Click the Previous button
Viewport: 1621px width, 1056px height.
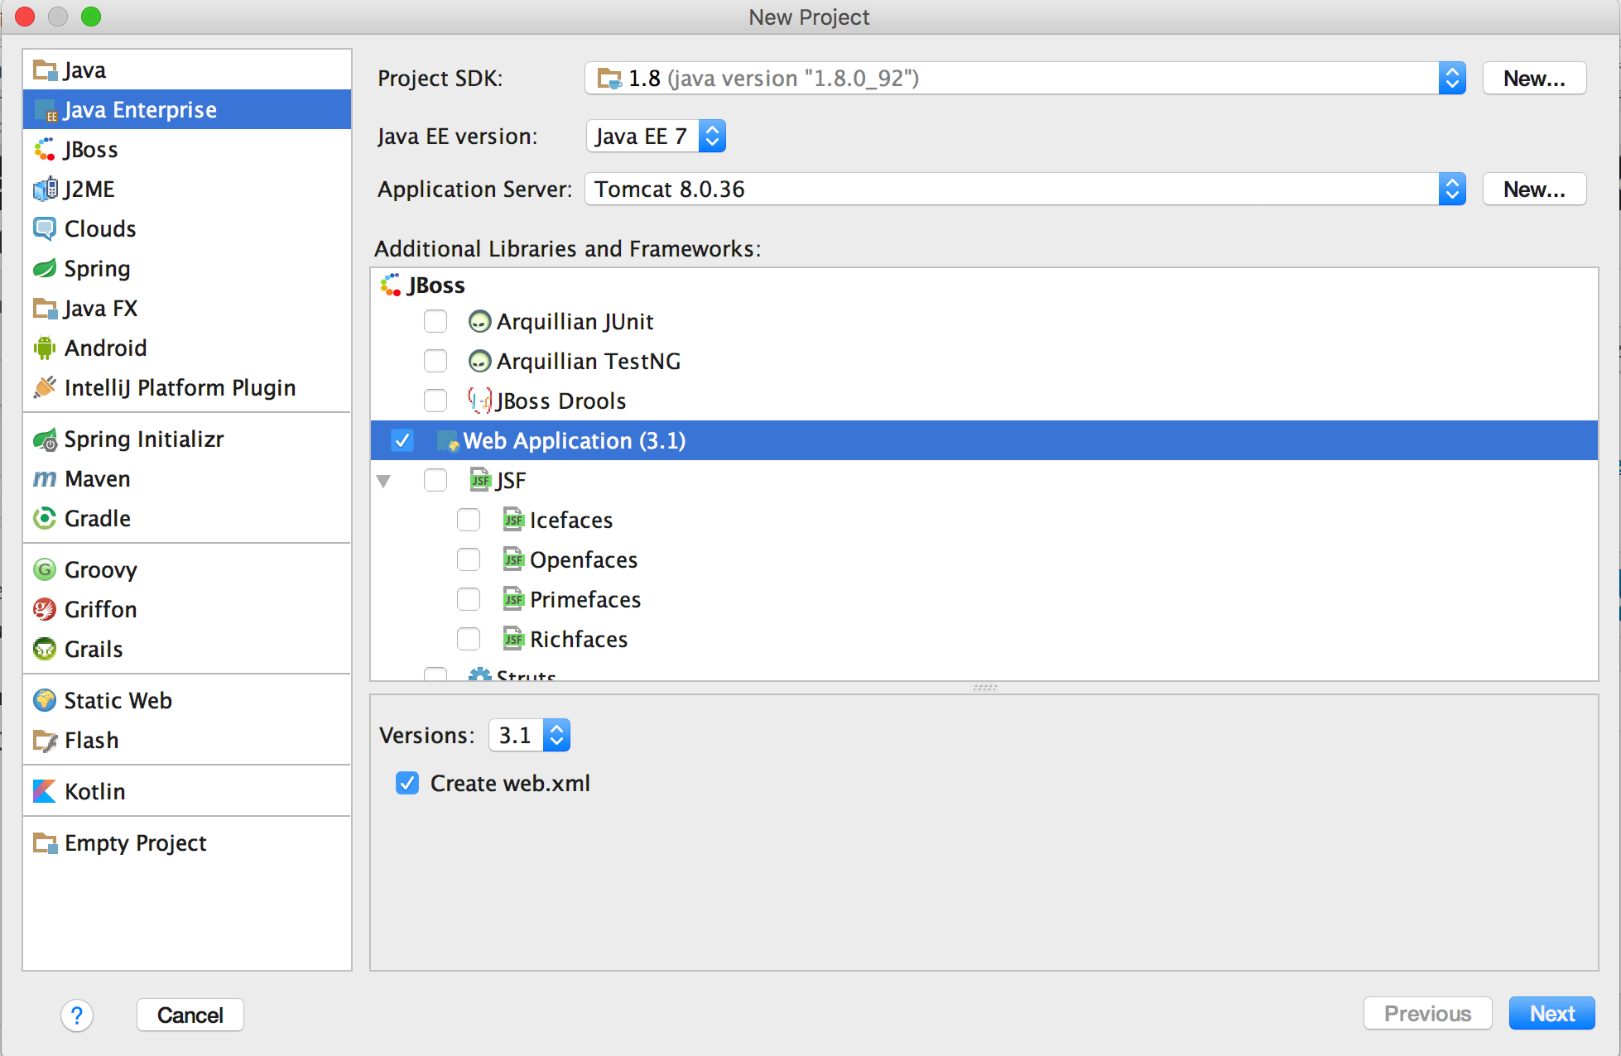click(x=1427, y=1014)
